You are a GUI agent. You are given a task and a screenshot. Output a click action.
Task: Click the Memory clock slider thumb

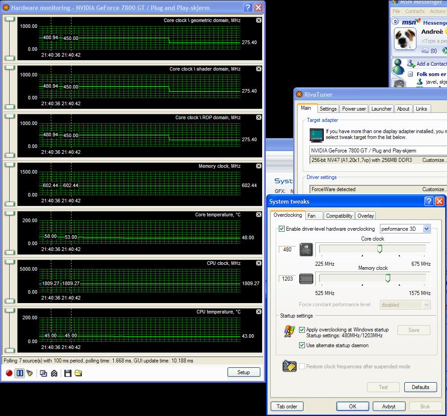[388, 278]
